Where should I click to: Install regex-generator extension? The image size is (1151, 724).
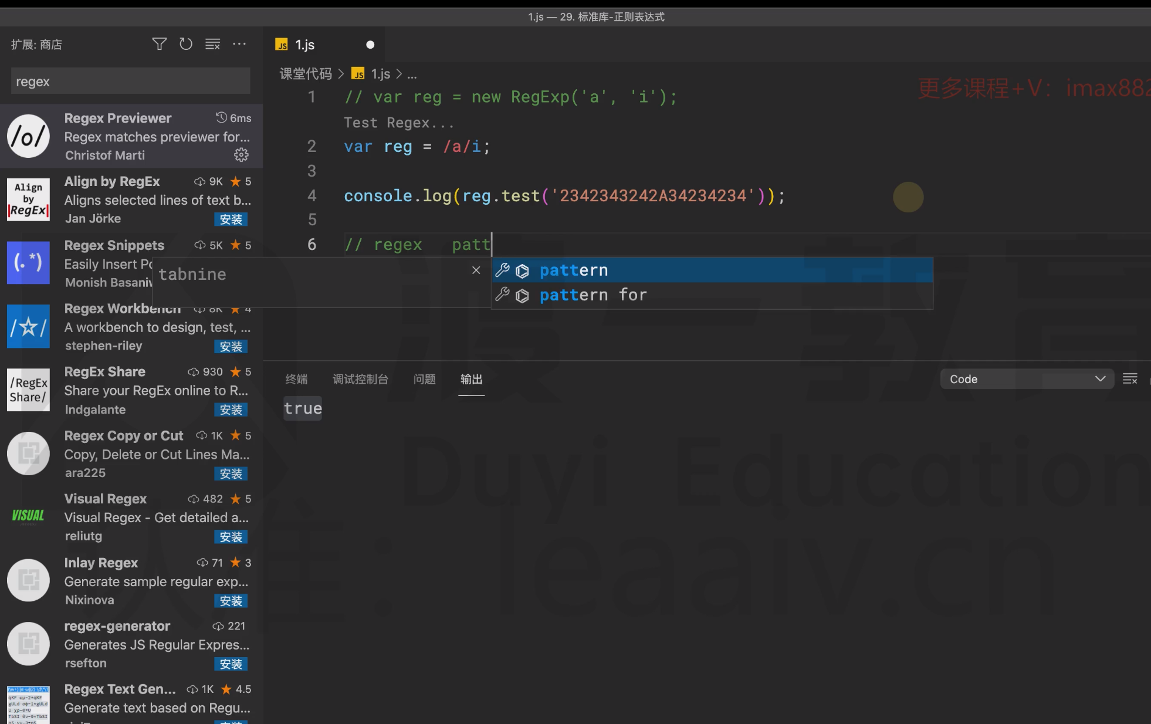click(231, 664)
